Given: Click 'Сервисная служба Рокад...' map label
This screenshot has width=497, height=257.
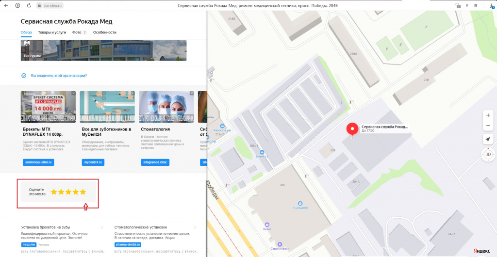Looking at the screenshot, I should tap(384, 127).
